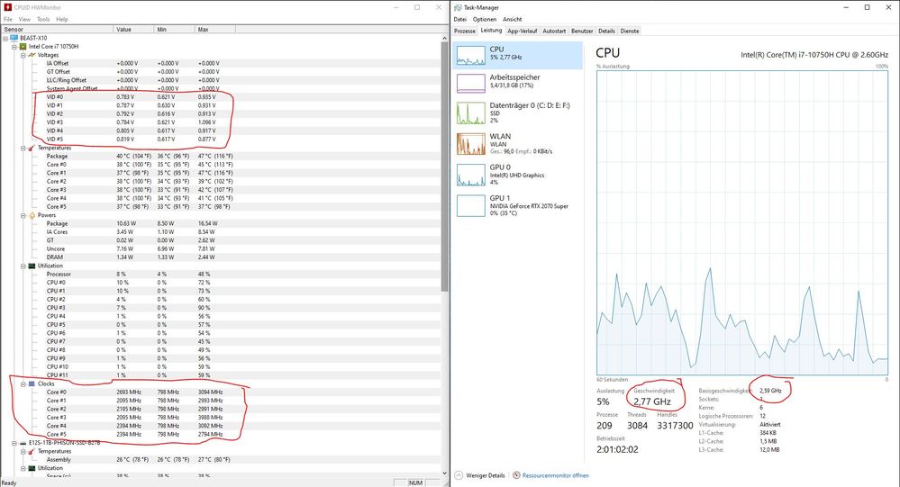Click the HWMonitor scrollbar down arrow
The height and width of the screenshot is (487, 900).
(x=444, y=473)
